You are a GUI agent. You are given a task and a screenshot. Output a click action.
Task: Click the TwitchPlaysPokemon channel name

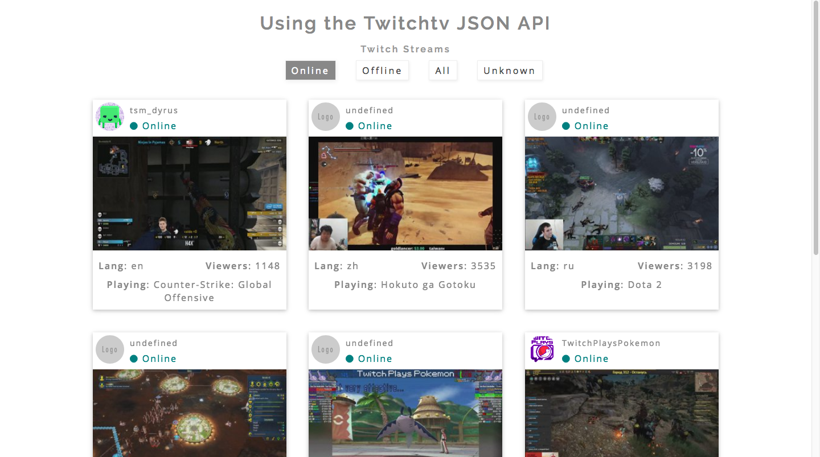(611, 343)
